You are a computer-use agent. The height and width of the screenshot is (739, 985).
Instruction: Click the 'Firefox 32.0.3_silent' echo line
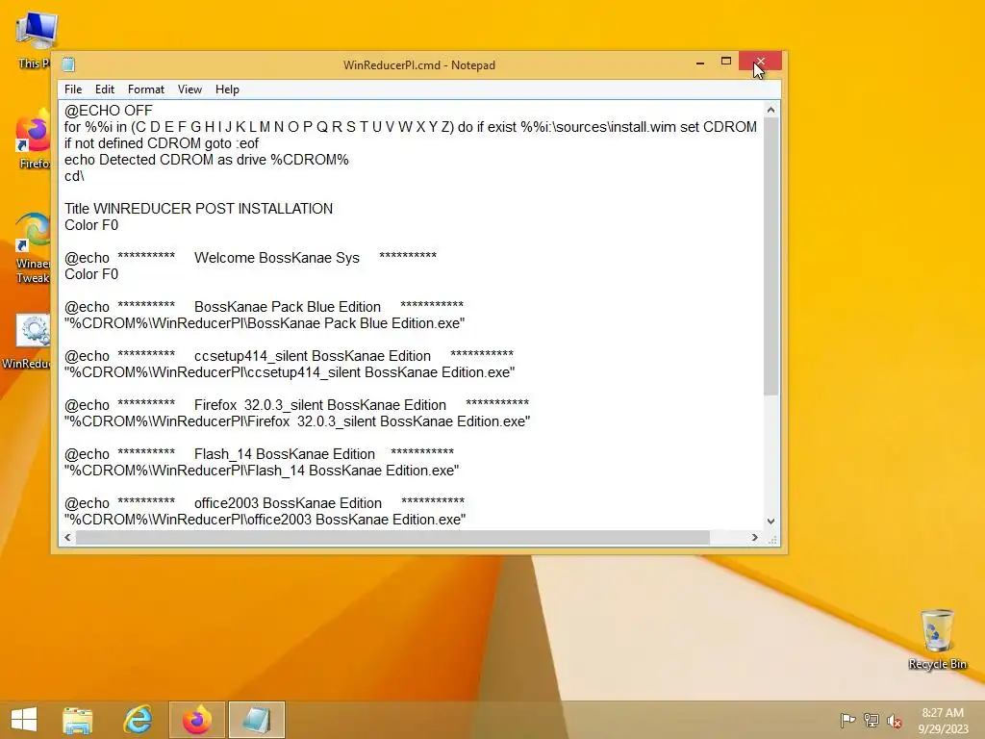pyautogui.click(x=296, y=405)
